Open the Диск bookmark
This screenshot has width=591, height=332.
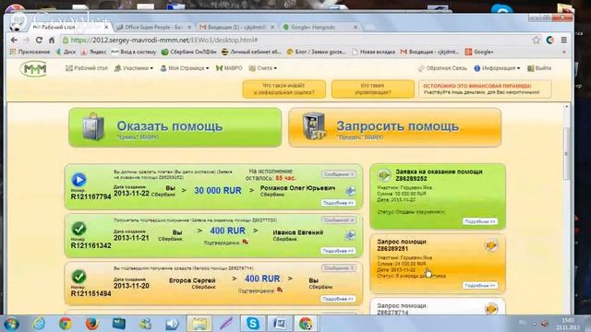point(66,52)
